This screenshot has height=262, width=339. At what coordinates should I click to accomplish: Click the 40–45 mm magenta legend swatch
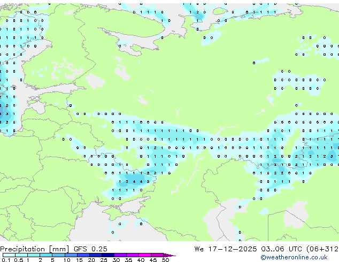pos(145,255)
